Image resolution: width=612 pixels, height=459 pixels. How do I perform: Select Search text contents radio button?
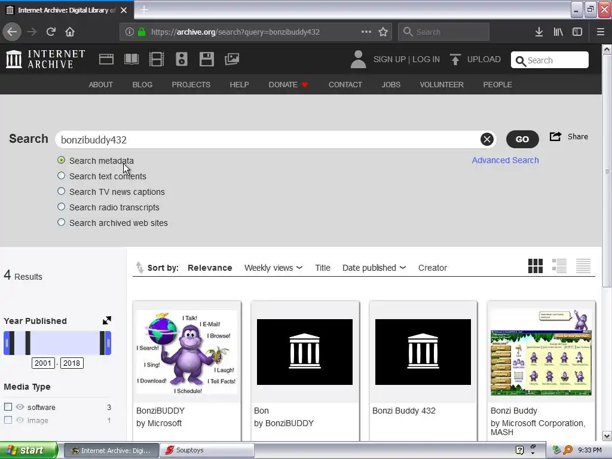pos(62,176)
